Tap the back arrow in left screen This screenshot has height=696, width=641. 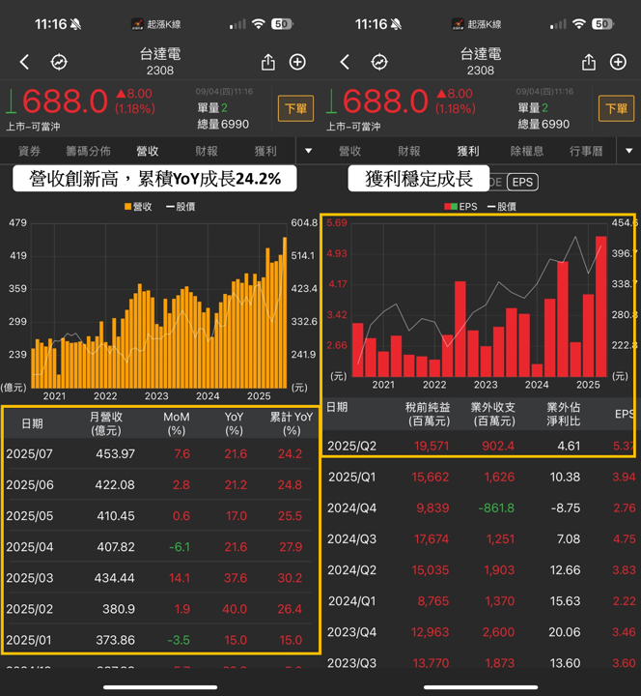tap(24, 62)
